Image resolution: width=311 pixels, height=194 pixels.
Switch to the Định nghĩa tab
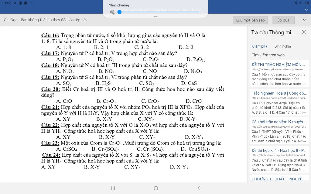coord(282,46)
